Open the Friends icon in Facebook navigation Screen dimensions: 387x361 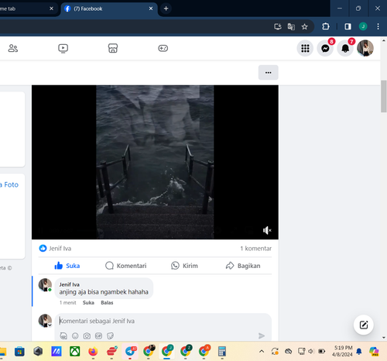[13, 48]
